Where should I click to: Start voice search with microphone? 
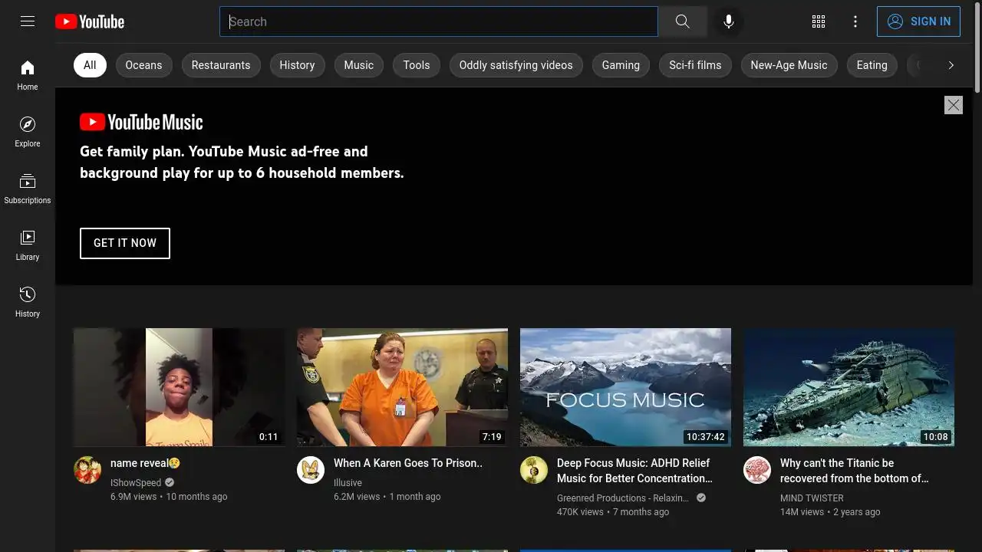(729, 21)
